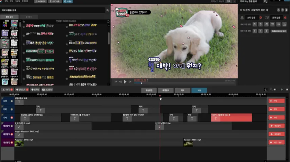Click the 스크린샷 button

(x=47, y=90)
